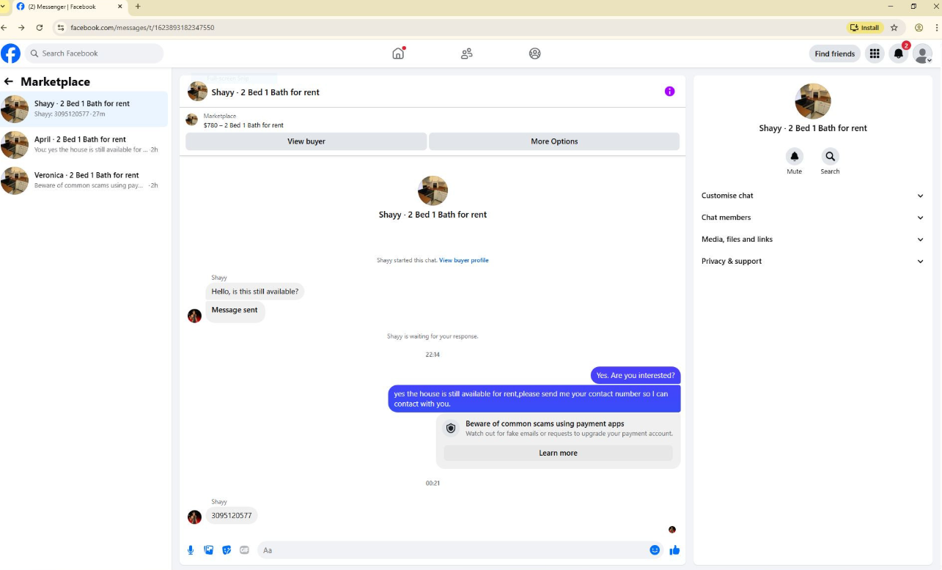Bookmark this page with the star icon
Image resolution: width=942 pixels, height=570 pixels.
click(894, 28)
